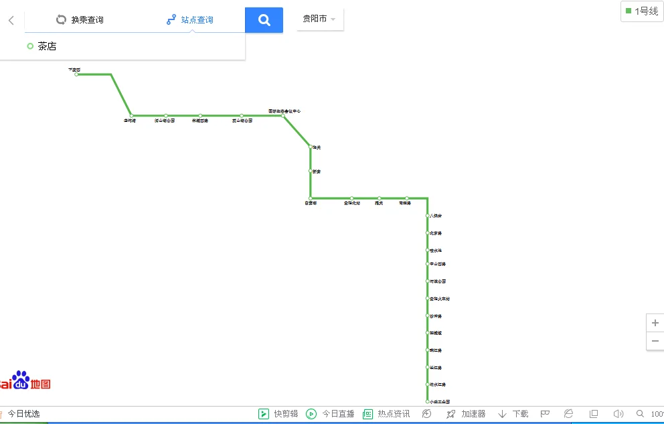Zoom in with the plus map control
The height and width of the screenshot is (424, 664).
pos(655,322)
